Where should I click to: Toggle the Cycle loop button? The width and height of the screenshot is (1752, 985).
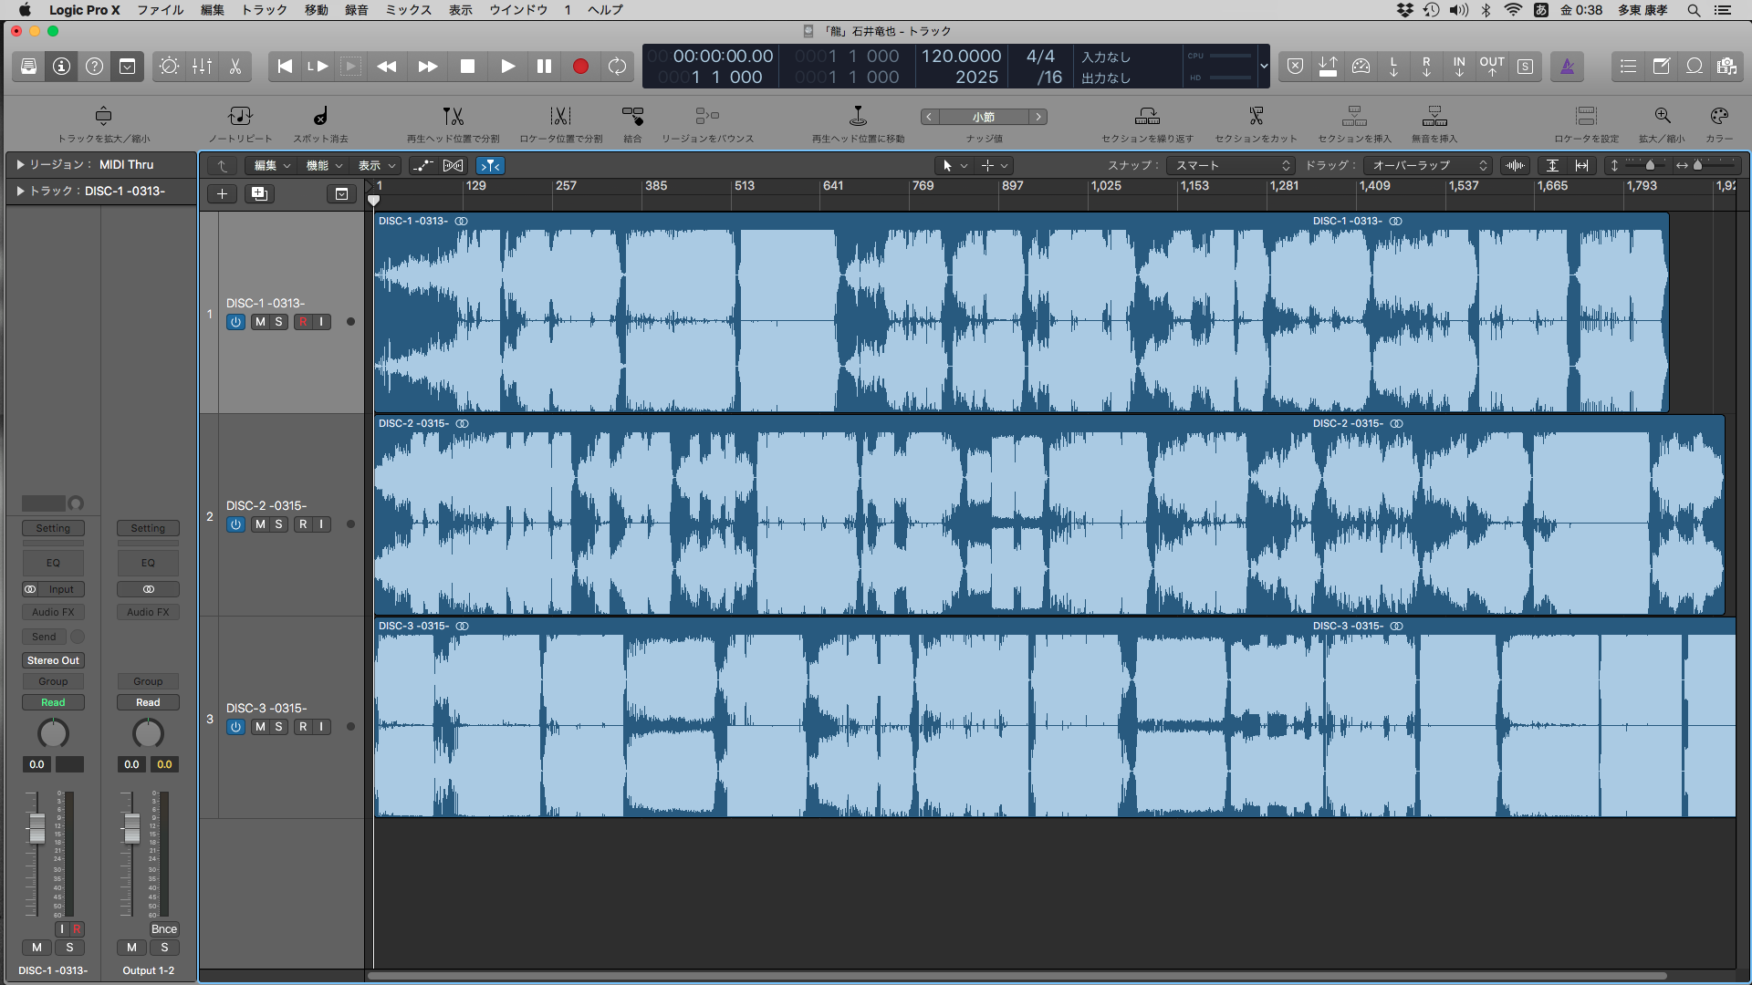[618, 67]
